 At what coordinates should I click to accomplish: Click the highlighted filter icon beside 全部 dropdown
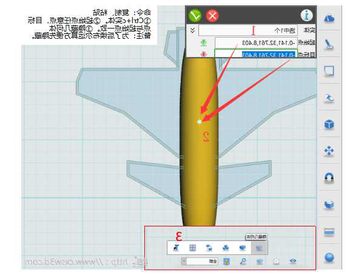pos(226,261)
